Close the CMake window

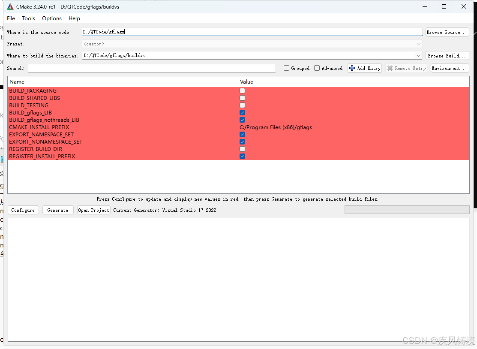point(464,6)
